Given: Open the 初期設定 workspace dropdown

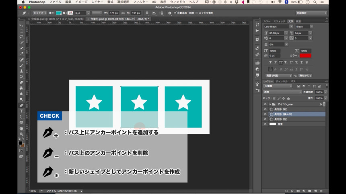Looking at the screenshot, I should point(311,13).
